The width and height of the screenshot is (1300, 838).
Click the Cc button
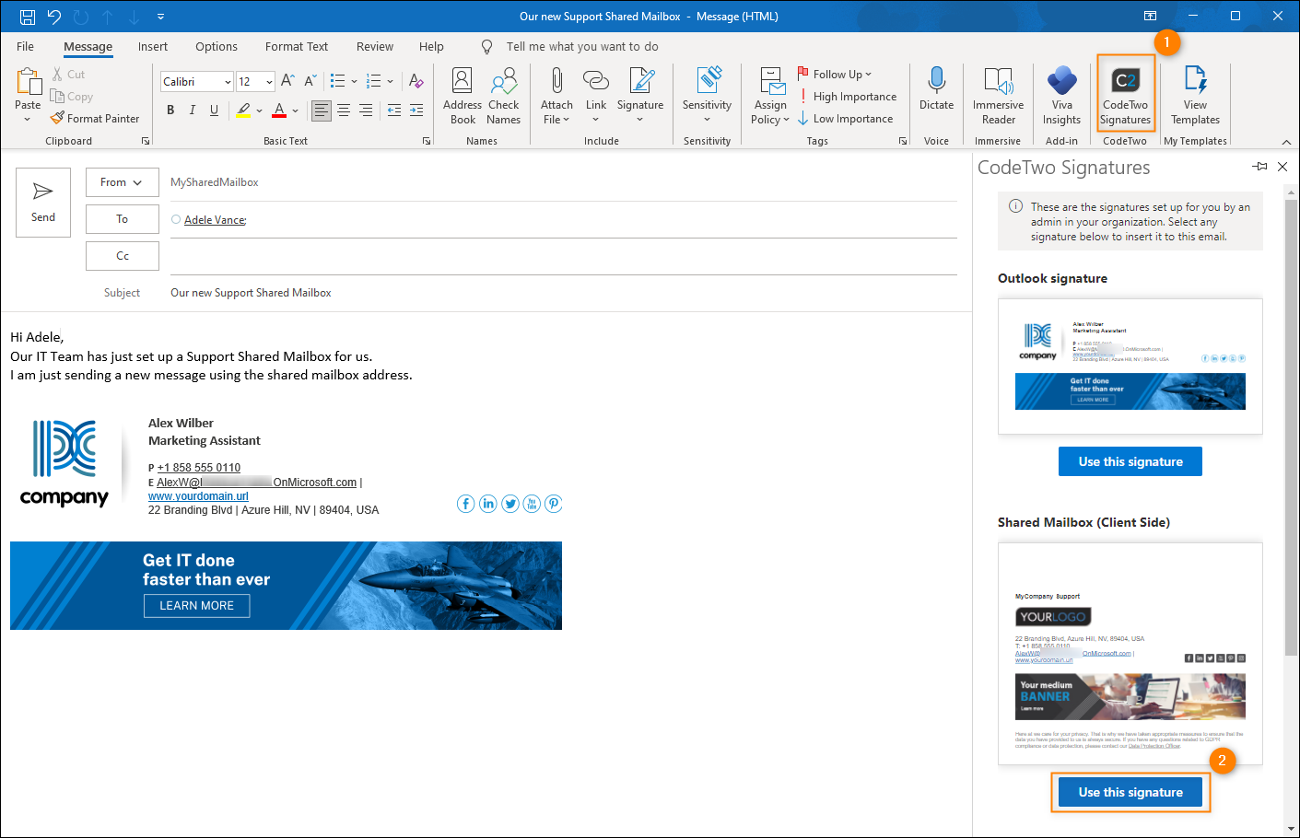(123, 256)
